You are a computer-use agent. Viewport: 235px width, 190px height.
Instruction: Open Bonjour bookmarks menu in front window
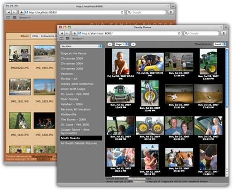[x=78, y=39]
